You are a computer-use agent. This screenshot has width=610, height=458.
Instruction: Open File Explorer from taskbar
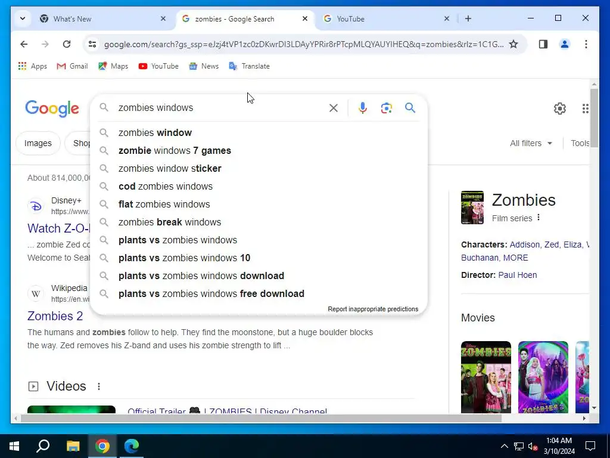pyautogui.click(x=73, y=446)
